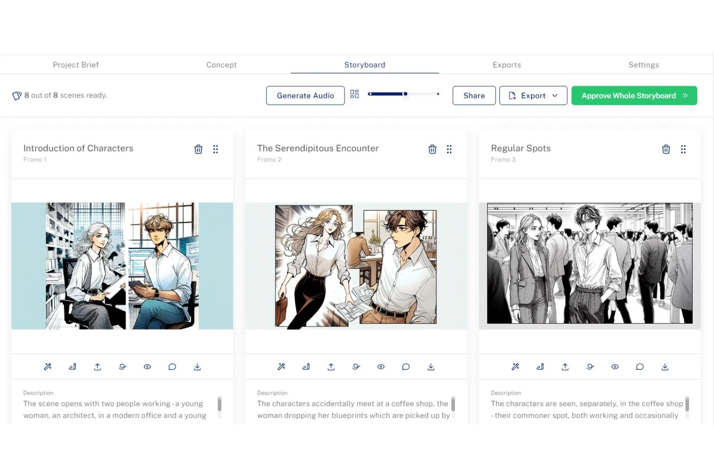Delete the Introduction of Characters frame
This screenshot has width=714, height=476.
coord(198,150)
